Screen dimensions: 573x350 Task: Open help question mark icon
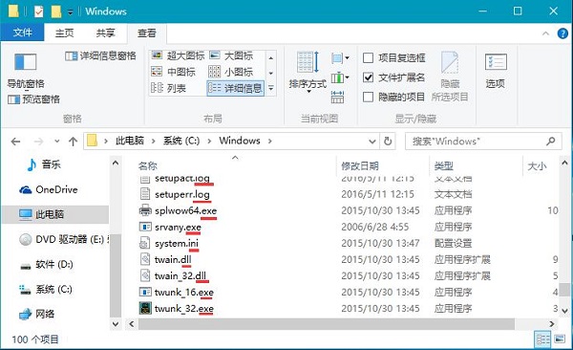point(562,33)
